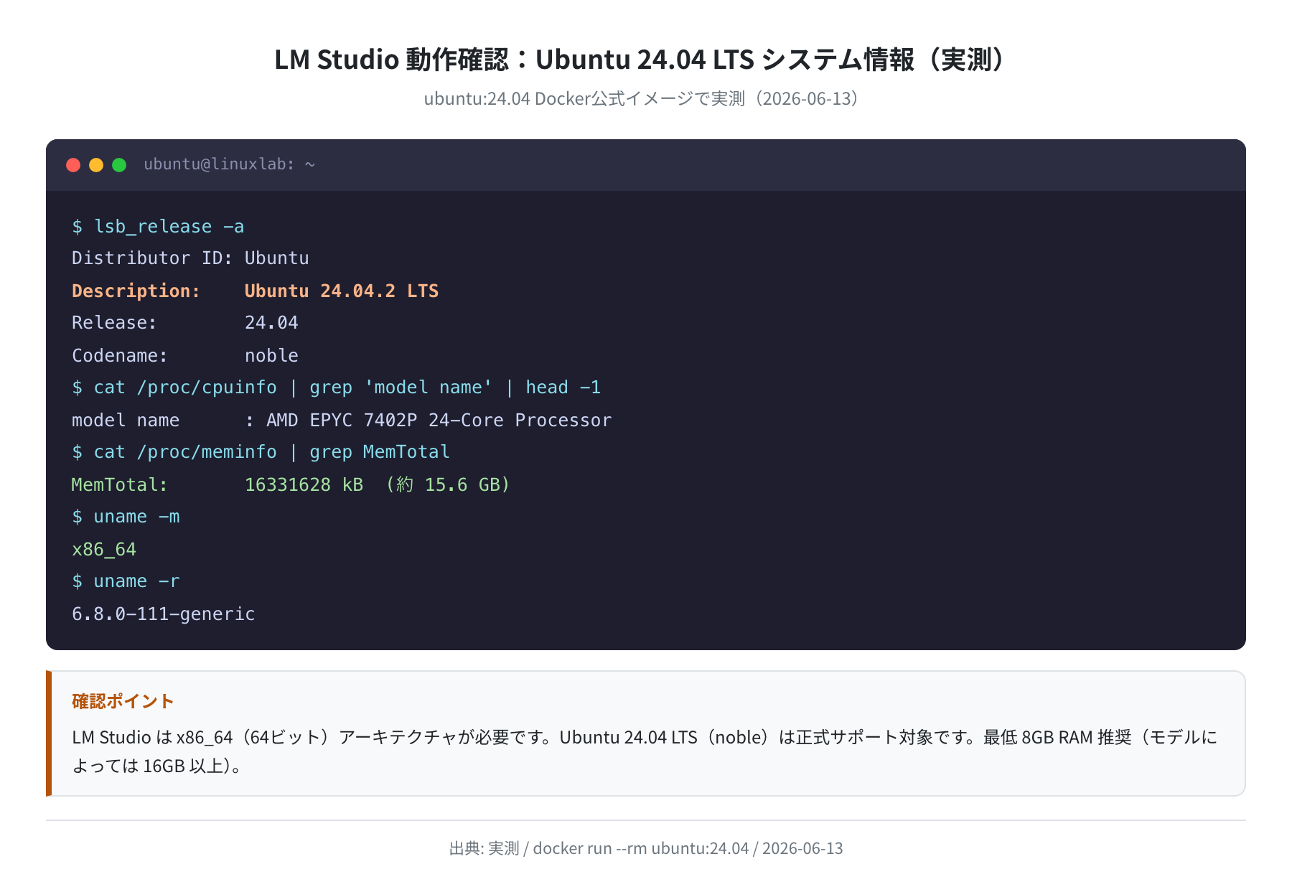Screen dimensions: 1292x887
Task: Click the release value '24.04' in terminal output
Action: tap(271, 322)
